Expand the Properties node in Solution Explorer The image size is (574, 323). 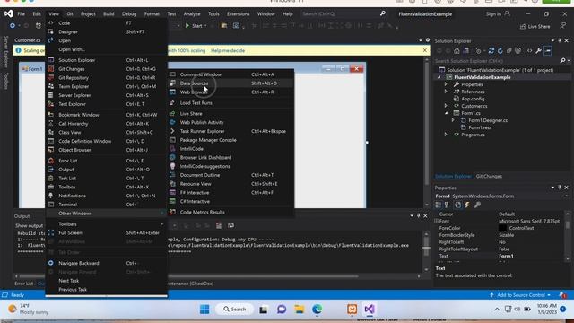coord(446,84)
